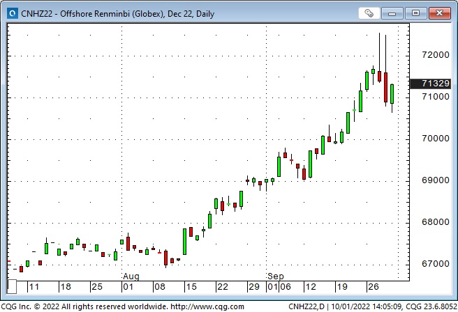Click the 67000 price axis label

[436, 264]
